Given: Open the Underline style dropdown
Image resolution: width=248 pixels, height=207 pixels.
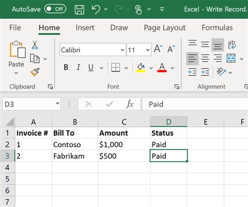Looking at the screenshot, I should [102, 68].
